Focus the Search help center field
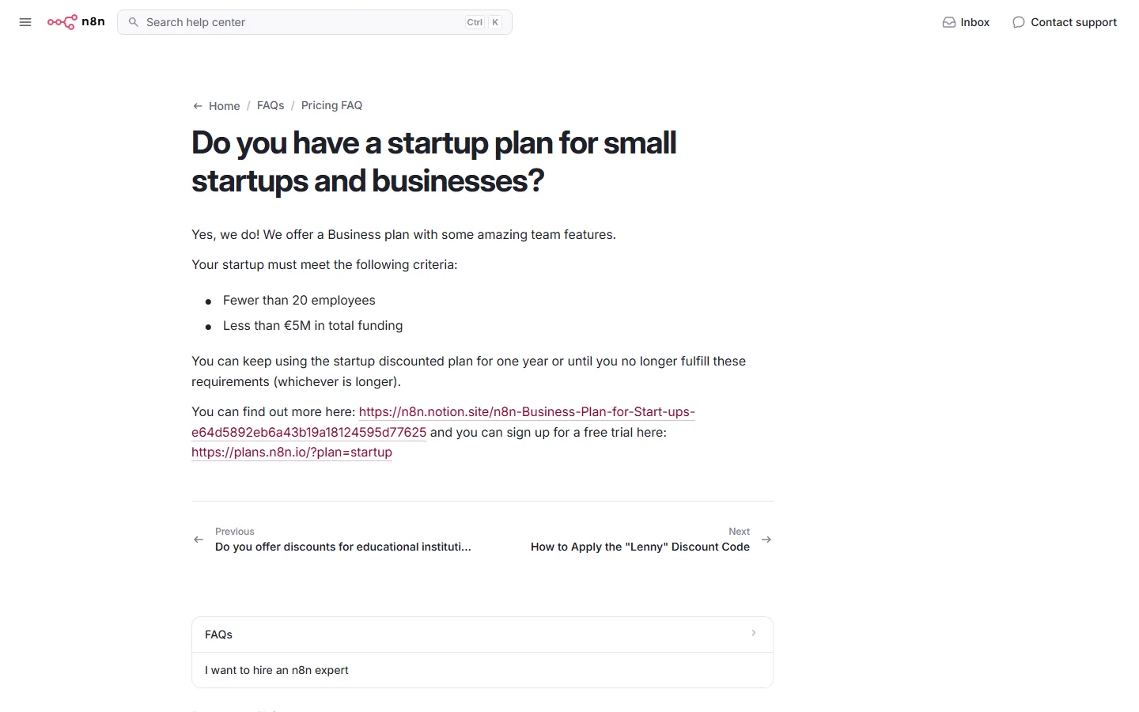 click(315, 22)
